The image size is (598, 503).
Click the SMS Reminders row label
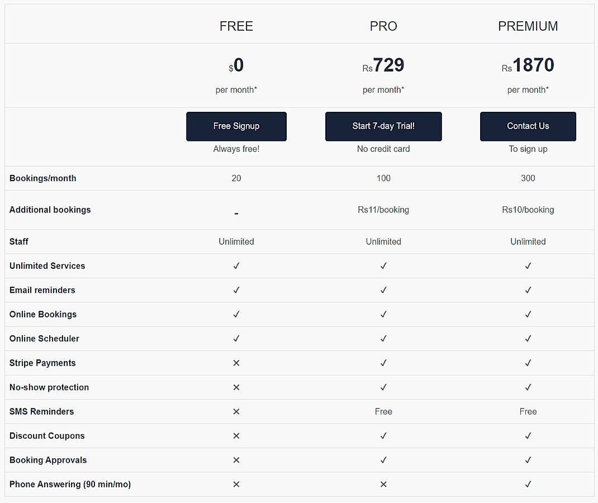(41, 411)
